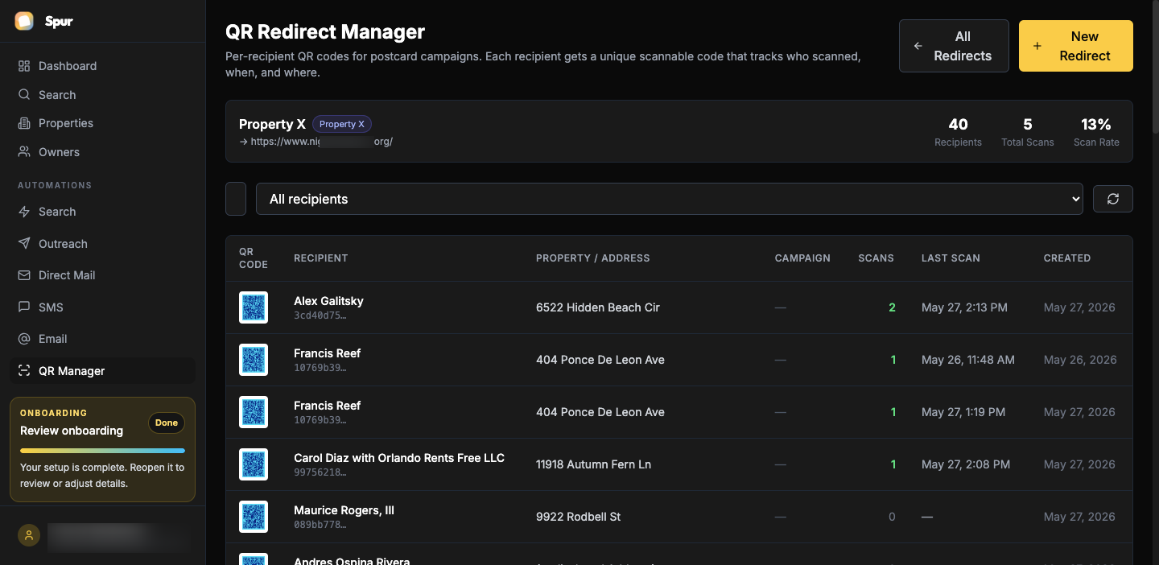Click the Property / Address column header
Image resolution: width=1159 pixels, height=565 pixels.
point(593,258)
